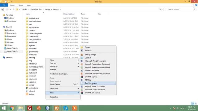Select Refresh in context menu
This screenshot has width=198, height=111.
[x=63, y=70]
